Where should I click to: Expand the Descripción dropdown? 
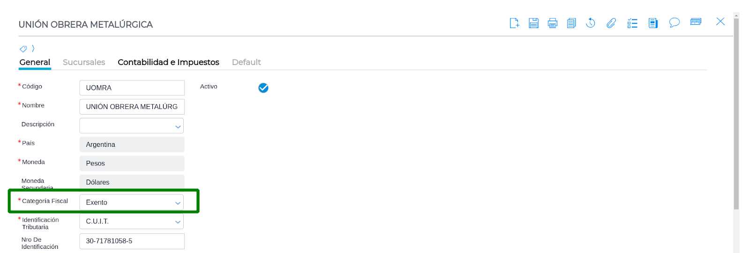[x=178, y=126]
